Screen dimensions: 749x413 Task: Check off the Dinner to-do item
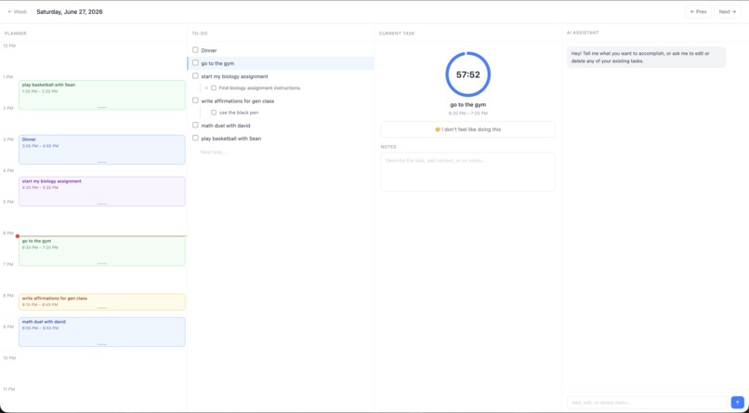tap(195, 49)
